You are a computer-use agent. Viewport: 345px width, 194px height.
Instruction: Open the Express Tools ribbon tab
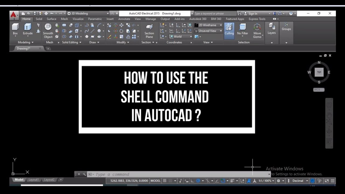tap(257, 19)
